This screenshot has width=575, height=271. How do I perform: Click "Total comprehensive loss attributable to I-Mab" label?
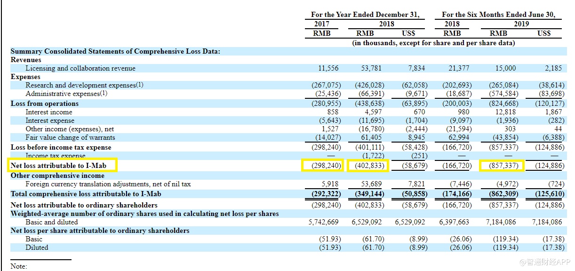tap(86, 194)
